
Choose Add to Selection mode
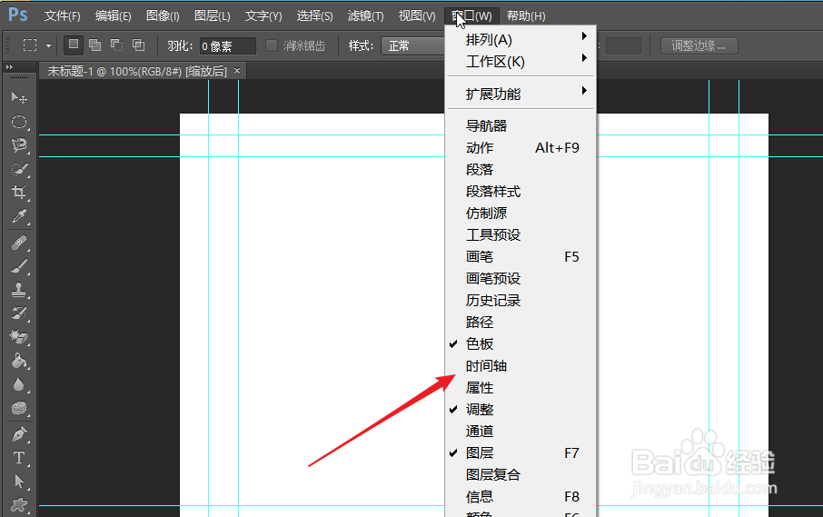[95, 45]
